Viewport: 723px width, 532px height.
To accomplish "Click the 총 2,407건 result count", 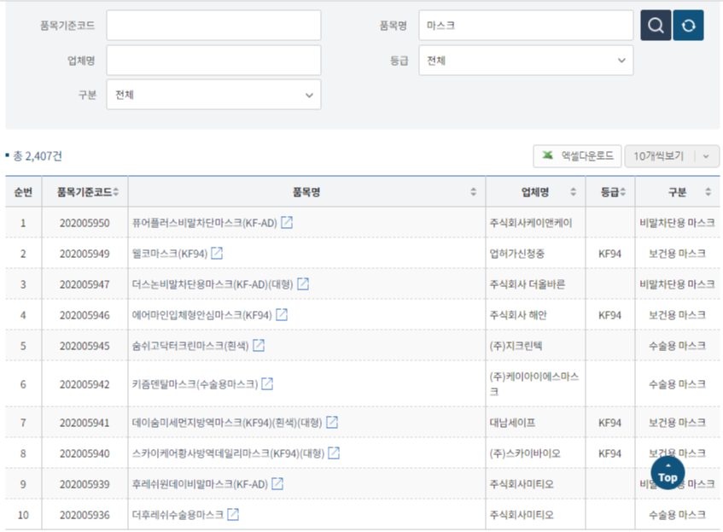I will [38, 156].
